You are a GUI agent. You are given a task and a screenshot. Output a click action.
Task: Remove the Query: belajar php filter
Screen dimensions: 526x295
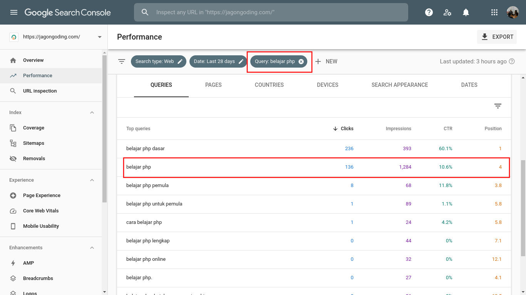[301, 61]
